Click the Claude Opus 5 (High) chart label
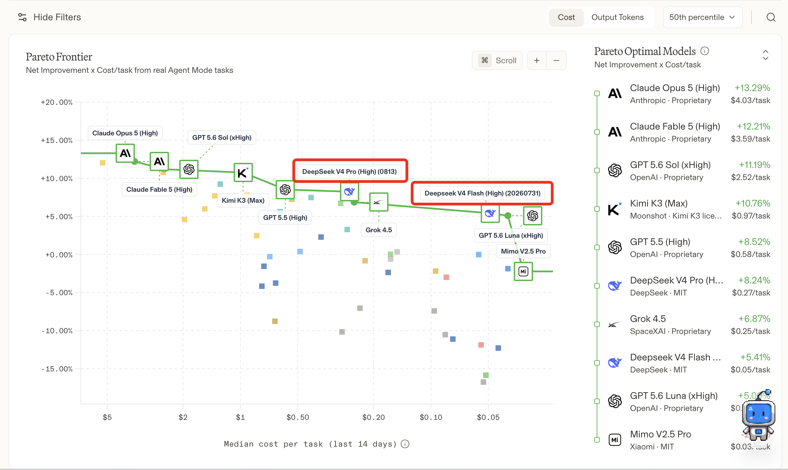Screen dimensions: 788x470 click(125, 133)
